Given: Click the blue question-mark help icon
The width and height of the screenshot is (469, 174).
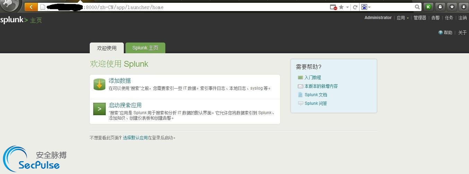Looking at the screenshot, I should (x=440, y=33).
